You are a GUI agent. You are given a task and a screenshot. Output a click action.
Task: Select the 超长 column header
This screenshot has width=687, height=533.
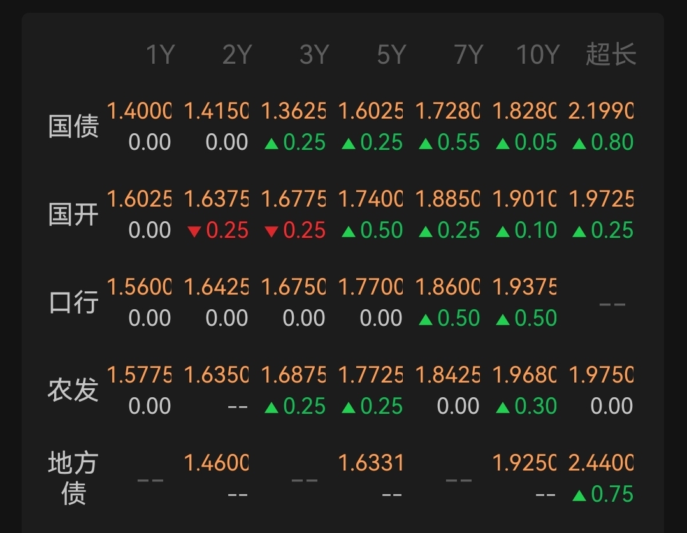click(x=611, y=55)
